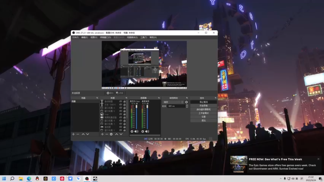The image size is (324, 182).
Task: Add a new source with plus icon
Action: pyautogui.click(x=102, y=134)
